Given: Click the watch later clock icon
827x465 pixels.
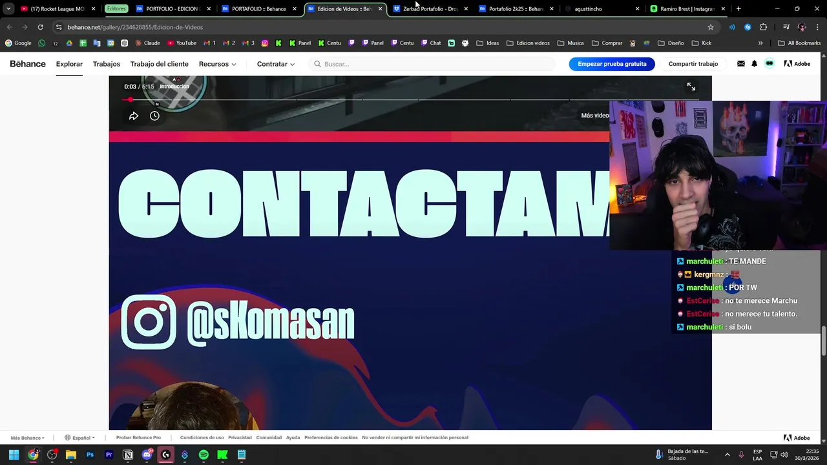Looking at the screenshot, I should coord(154,116).
